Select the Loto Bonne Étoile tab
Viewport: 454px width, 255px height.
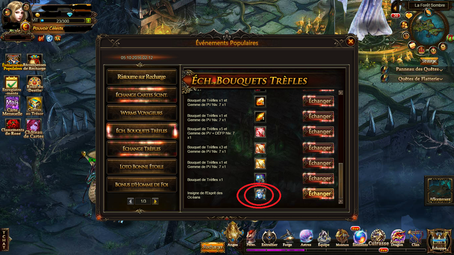[142, 167]
